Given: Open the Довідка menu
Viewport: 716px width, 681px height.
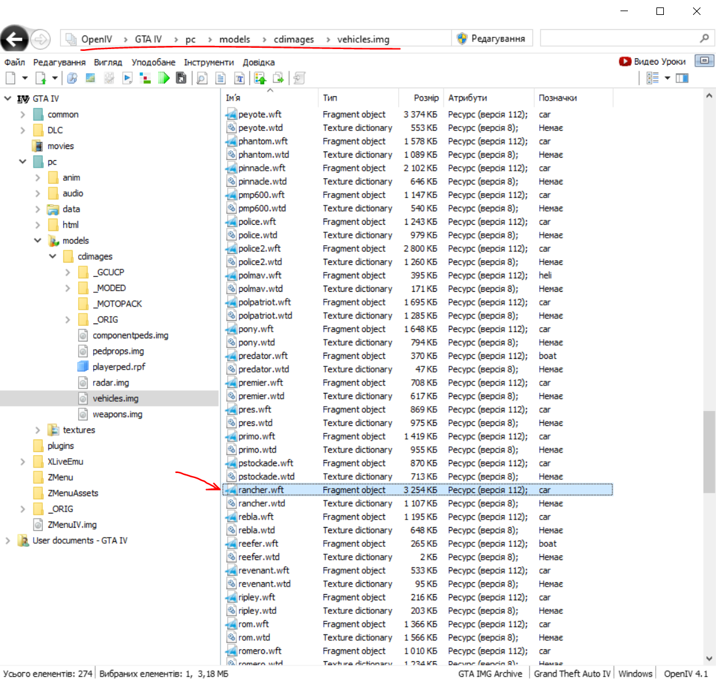Looking at the screenshot, I should tap(259, 62).
